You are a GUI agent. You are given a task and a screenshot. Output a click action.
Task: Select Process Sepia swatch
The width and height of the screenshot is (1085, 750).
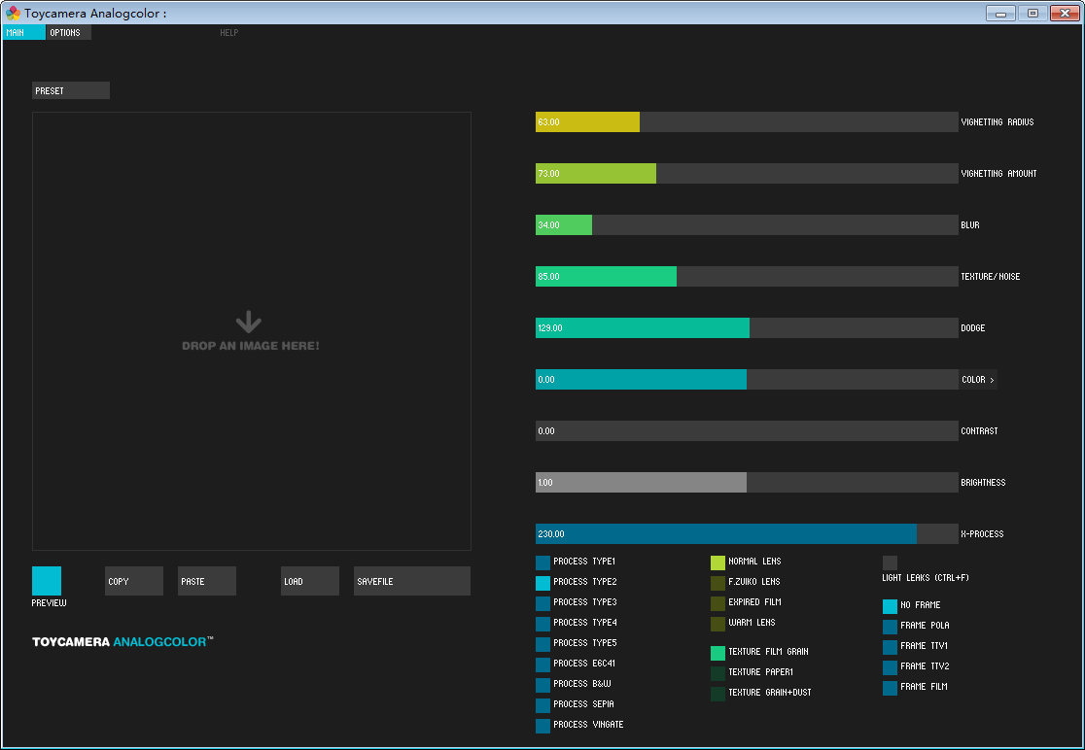pyautogui.click(x=543, y=705)
